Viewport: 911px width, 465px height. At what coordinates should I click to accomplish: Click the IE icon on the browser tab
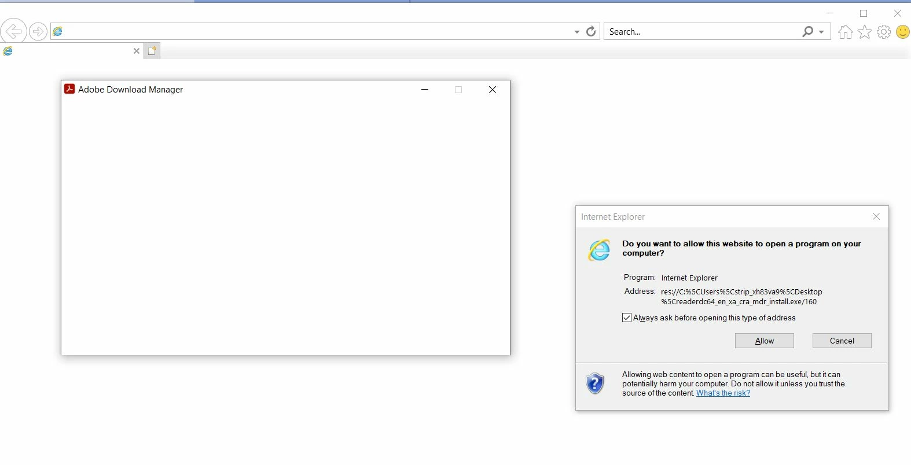[8, 51]
